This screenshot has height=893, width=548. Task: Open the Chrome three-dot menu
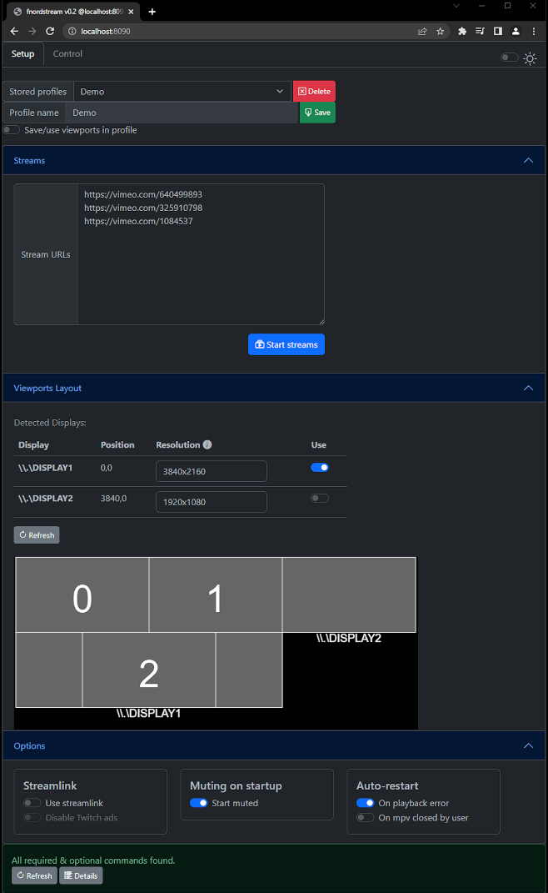(x=534, y=32)
